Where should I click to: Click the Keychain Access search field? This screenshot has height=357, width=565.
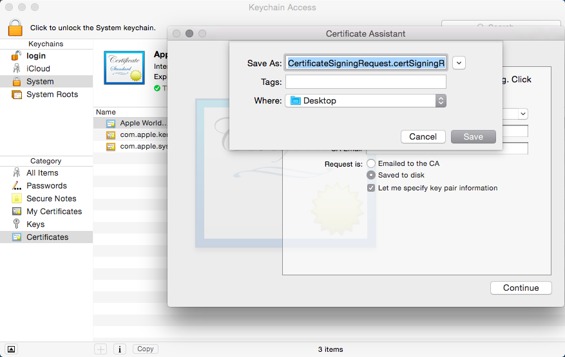[501, 24]
